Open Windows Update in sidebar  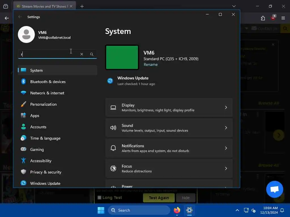pyautogui.click(x=57, y=183)
